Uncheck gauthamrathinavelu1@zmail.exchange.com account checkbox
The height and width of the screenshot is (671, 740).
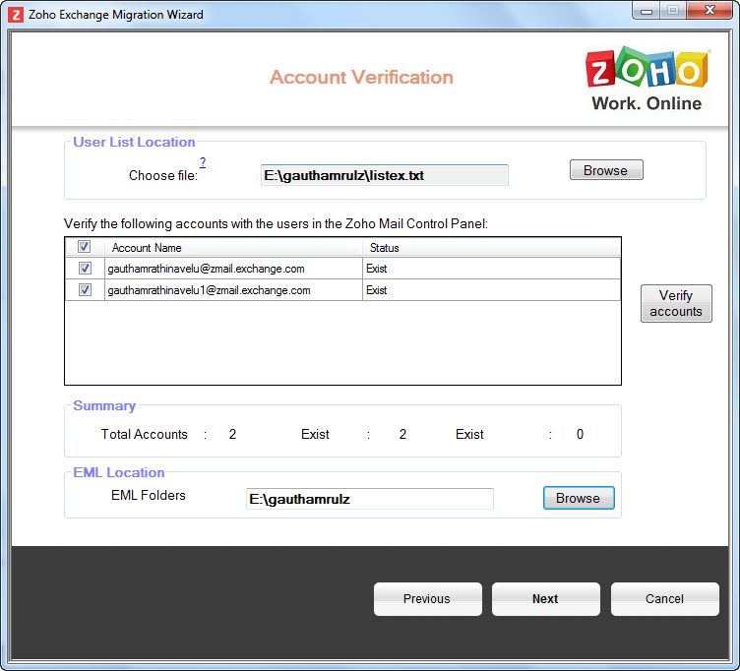(85, 289)
